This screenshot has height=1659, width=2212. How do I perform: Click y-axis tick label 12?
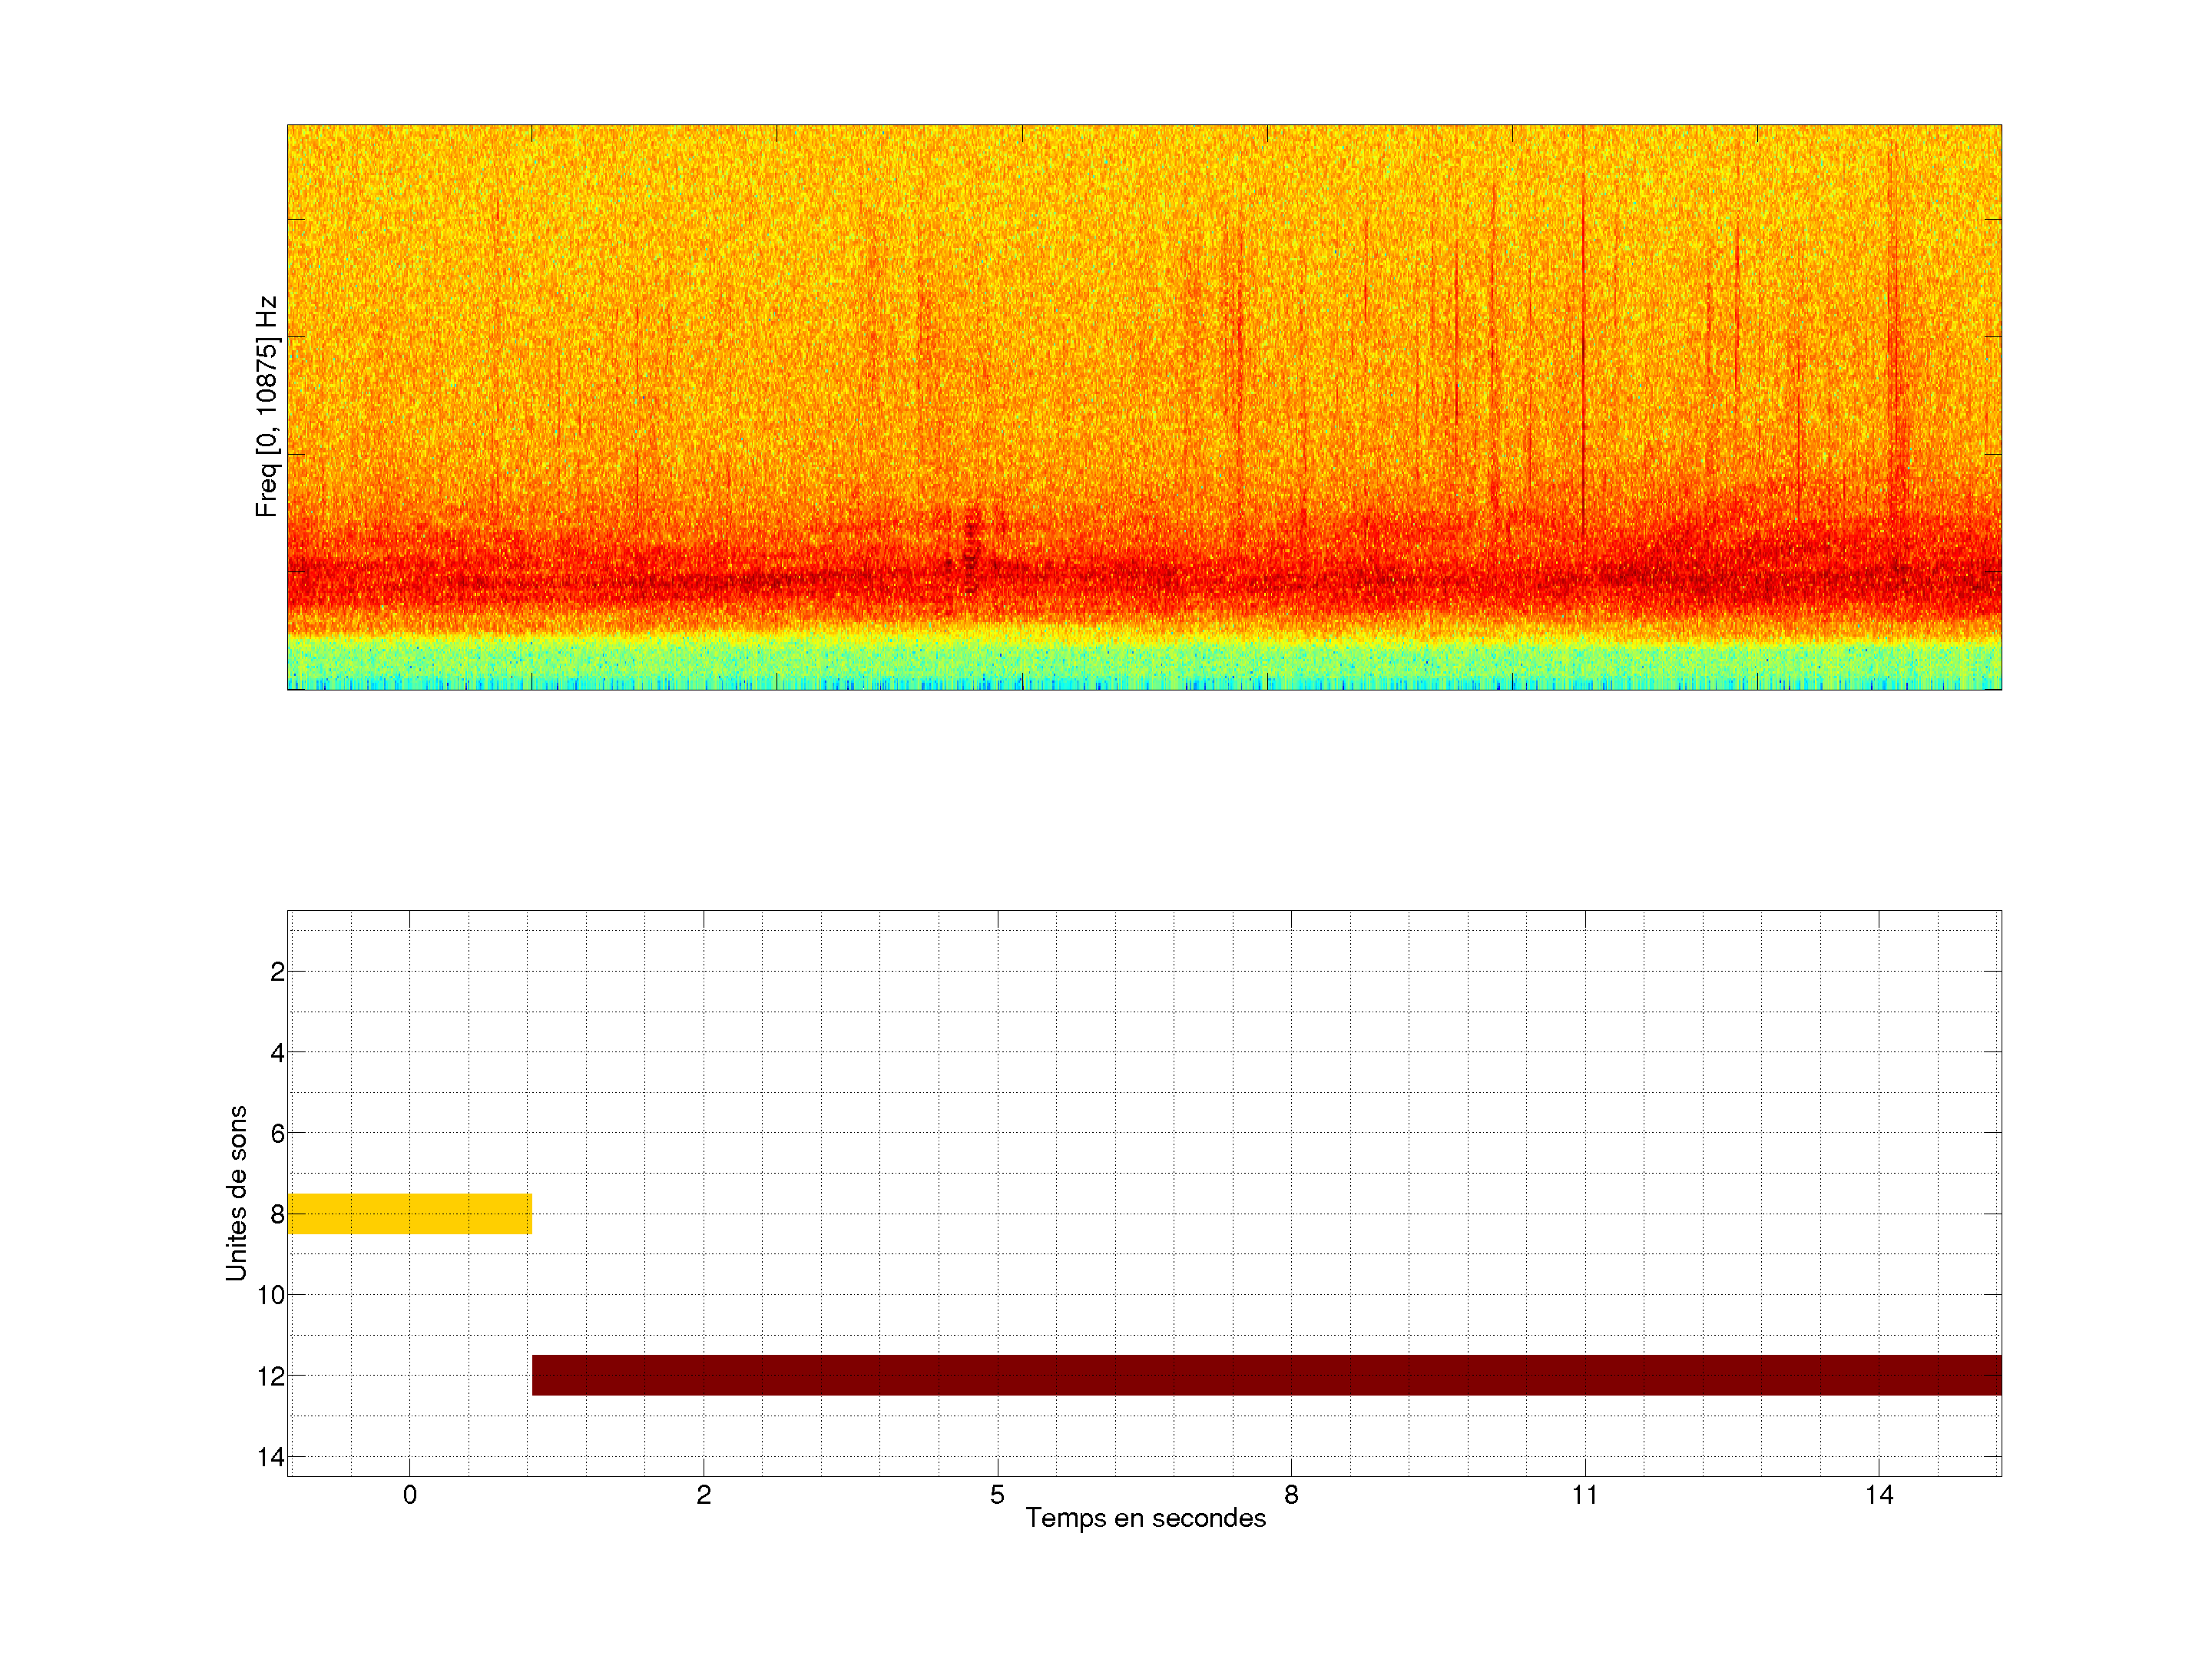click(271, 1377)
